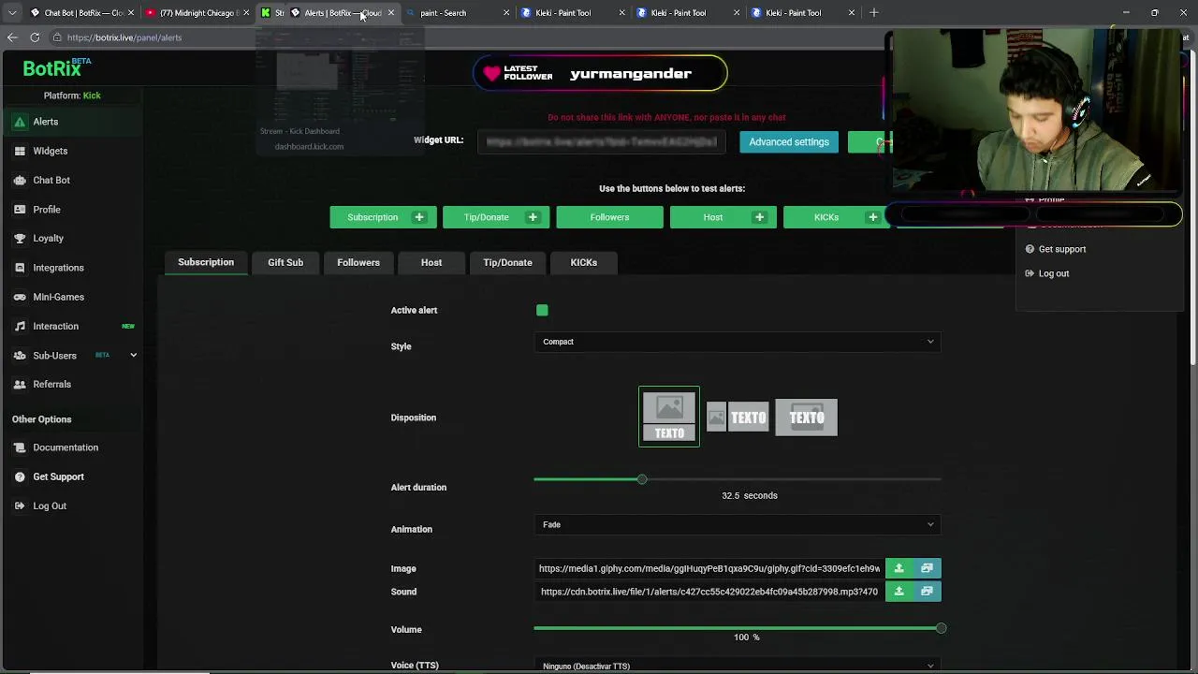The image size is (1198, 674).
Task: Click the Get Support sidebar icon
Action: coord(20,476)
